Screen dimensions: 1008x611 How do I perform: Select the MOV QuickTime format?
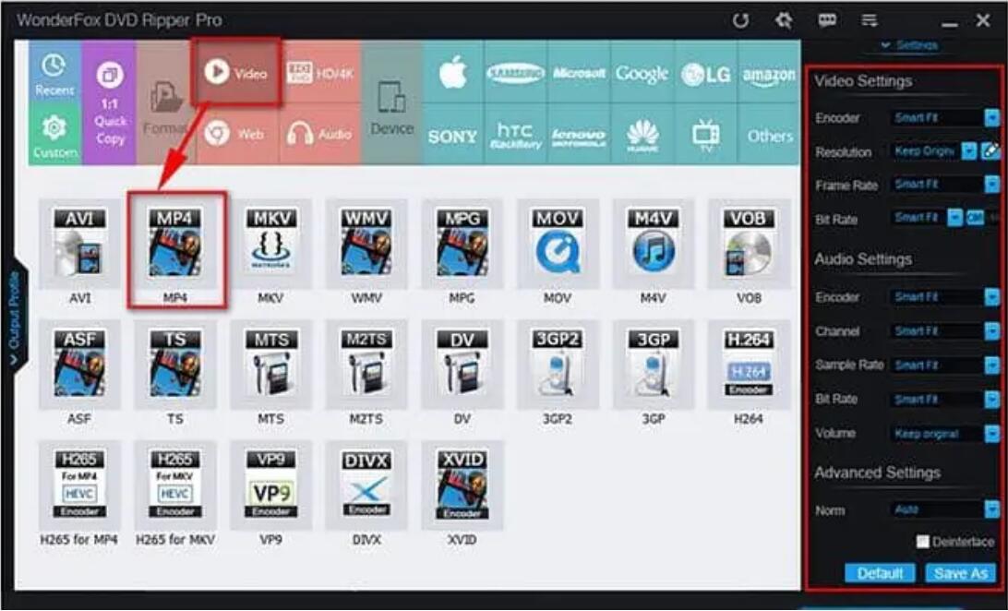(558, 244)
